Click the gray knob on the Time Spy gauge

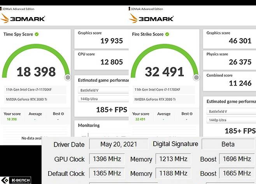(68, 77)
